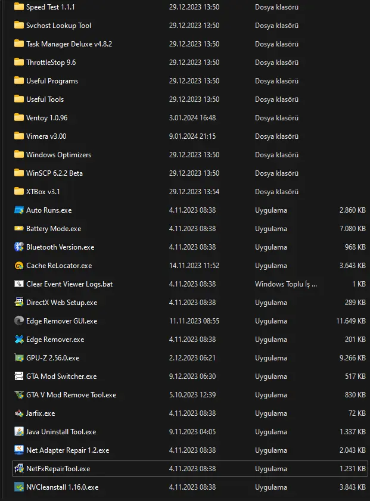The height and width of the screenshot is (501, 370).
Task: Select the file name NetFxRepairTool.exe
Action: point(58,469)
